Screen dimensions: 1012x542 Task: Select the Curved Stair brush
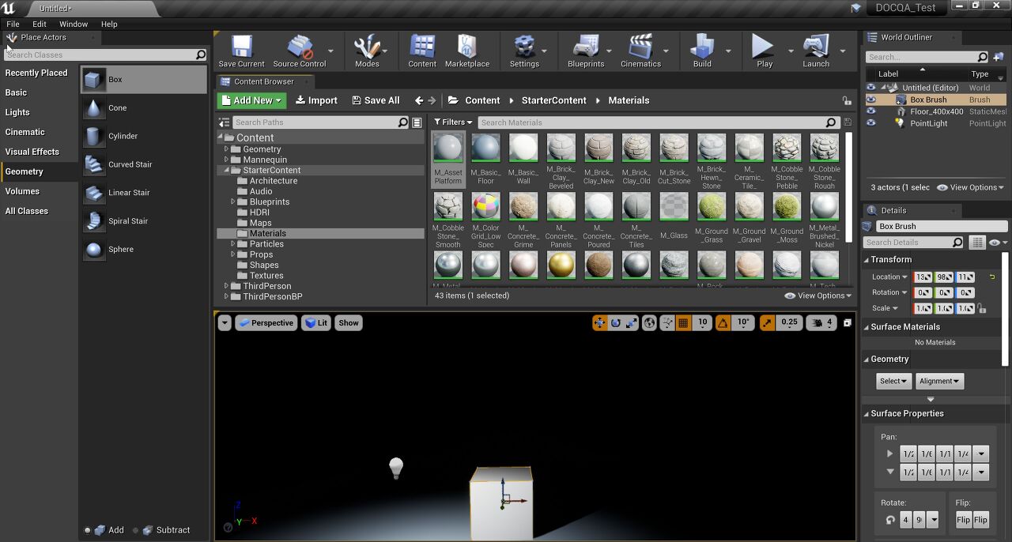coord(144,164)
